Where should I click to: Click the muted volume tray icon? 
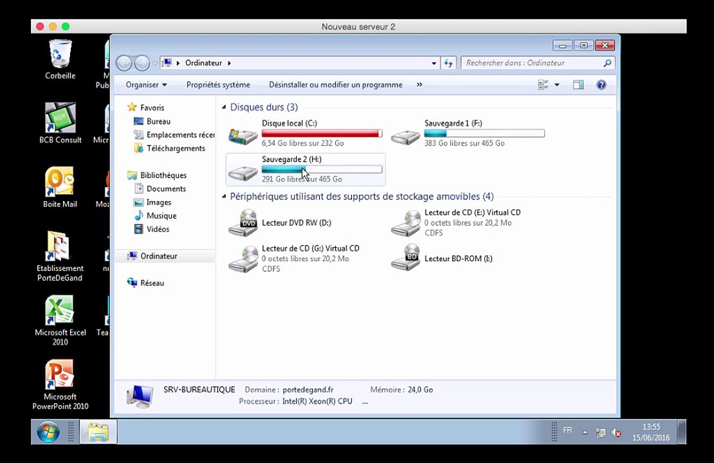[x=616, y=433]
